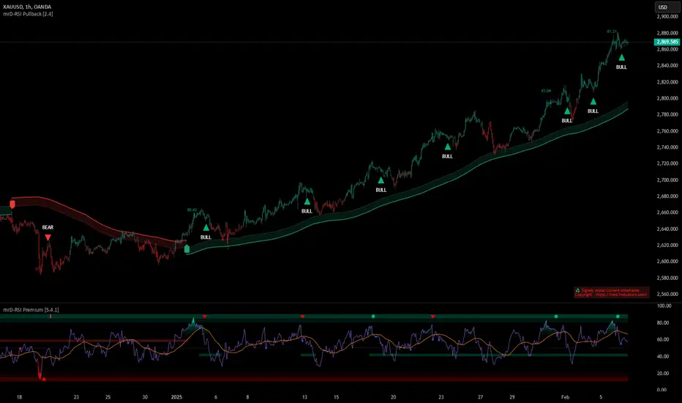The height and width of the screenshot is (403, 682).
Task: Click the XAUUSD, 1h, OANDA symbol title
Action: pos(27,7)
